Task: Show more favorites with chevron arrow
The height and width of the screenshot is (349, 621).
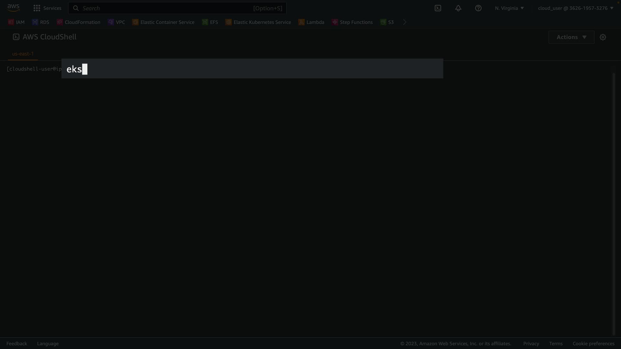Action: click(x=404, y=22)
